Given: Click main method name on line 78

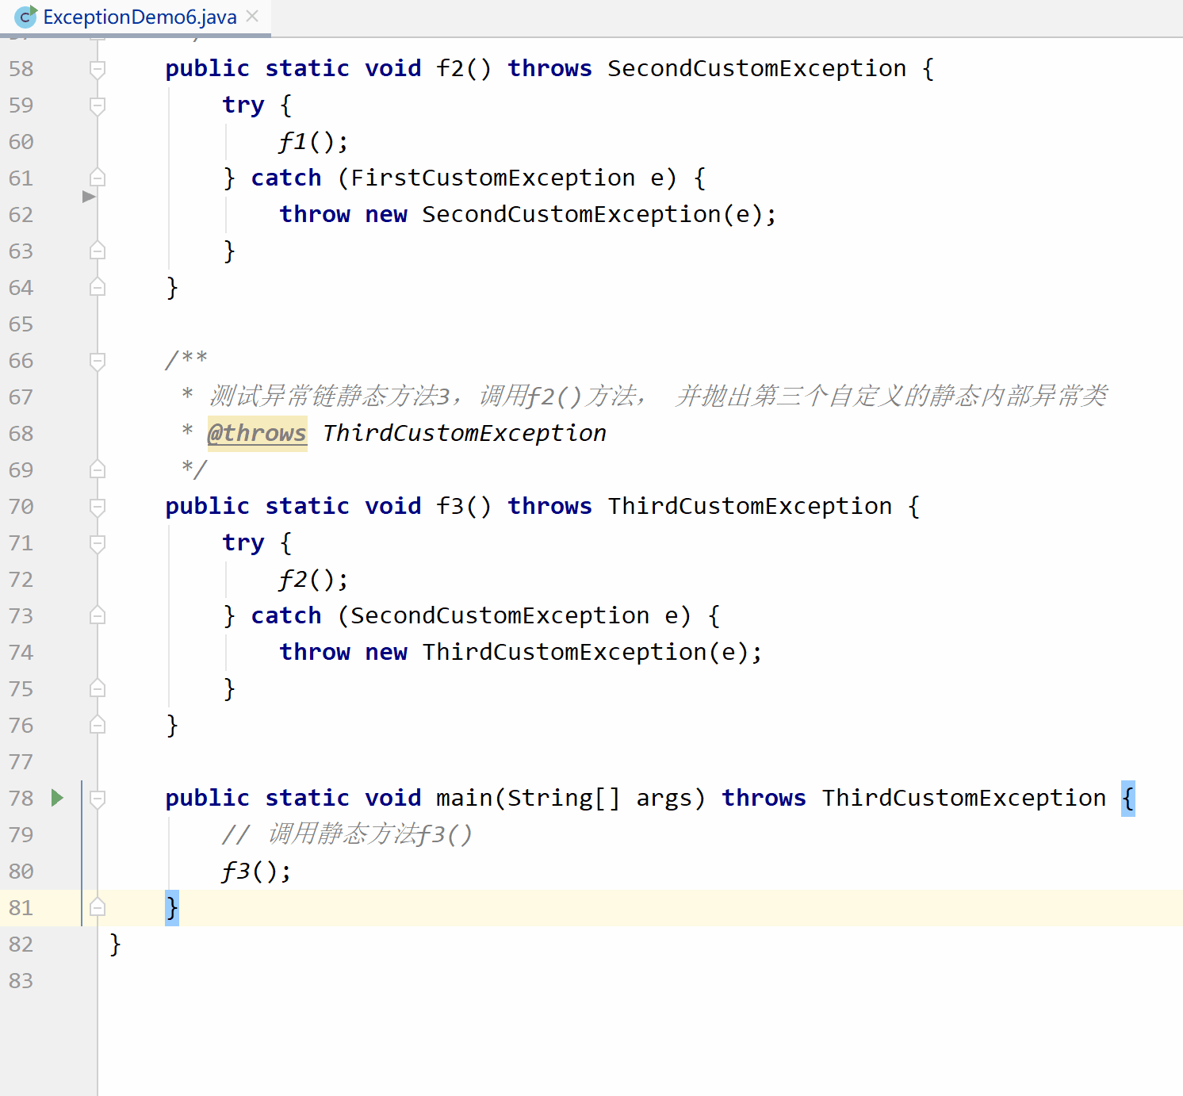Looking at the screenshot, I should tap(464, 798).
